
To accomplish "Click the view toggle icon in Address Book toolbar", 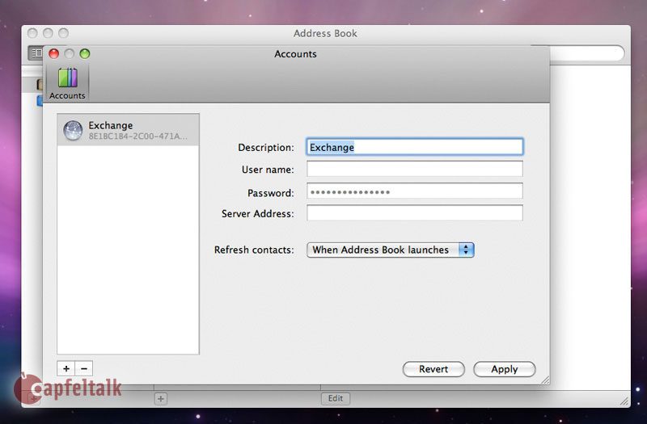I will (x=36, y=52).
